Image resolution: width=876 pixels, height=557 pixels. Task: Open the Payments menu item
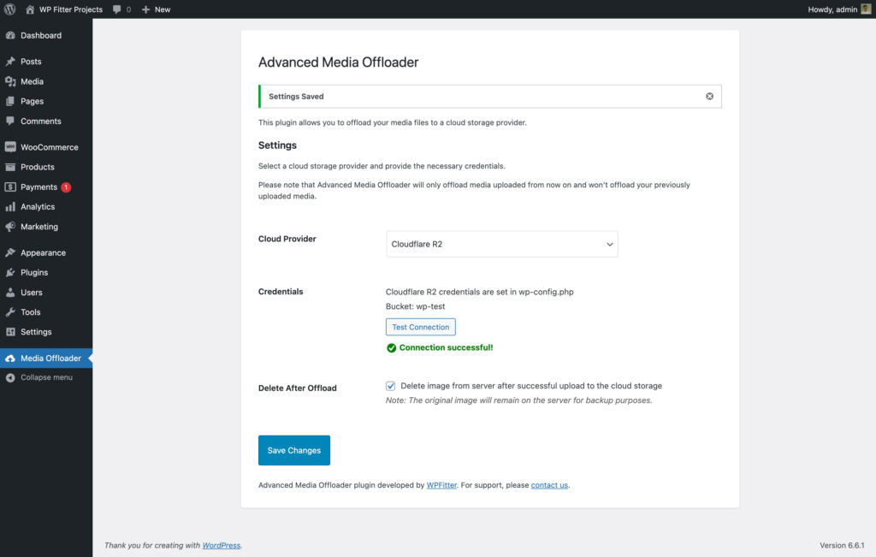(38, 187)
